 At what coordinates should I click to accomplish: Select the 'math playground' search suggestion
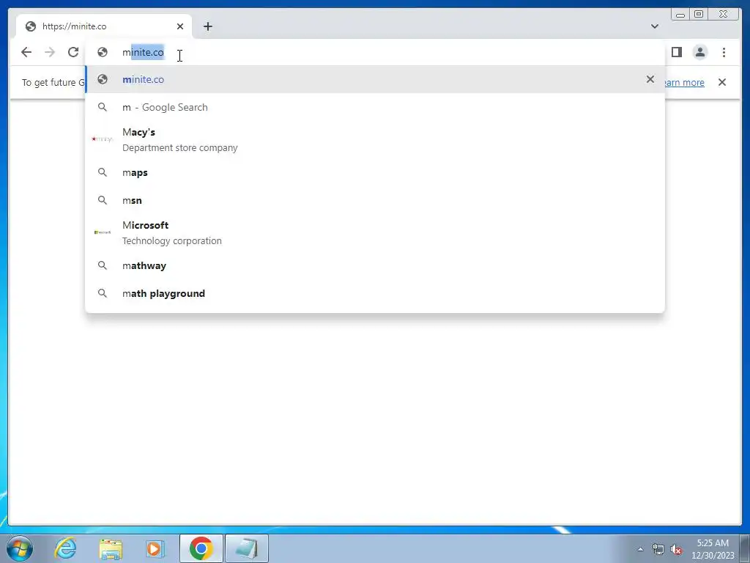(x=375, y=293)
